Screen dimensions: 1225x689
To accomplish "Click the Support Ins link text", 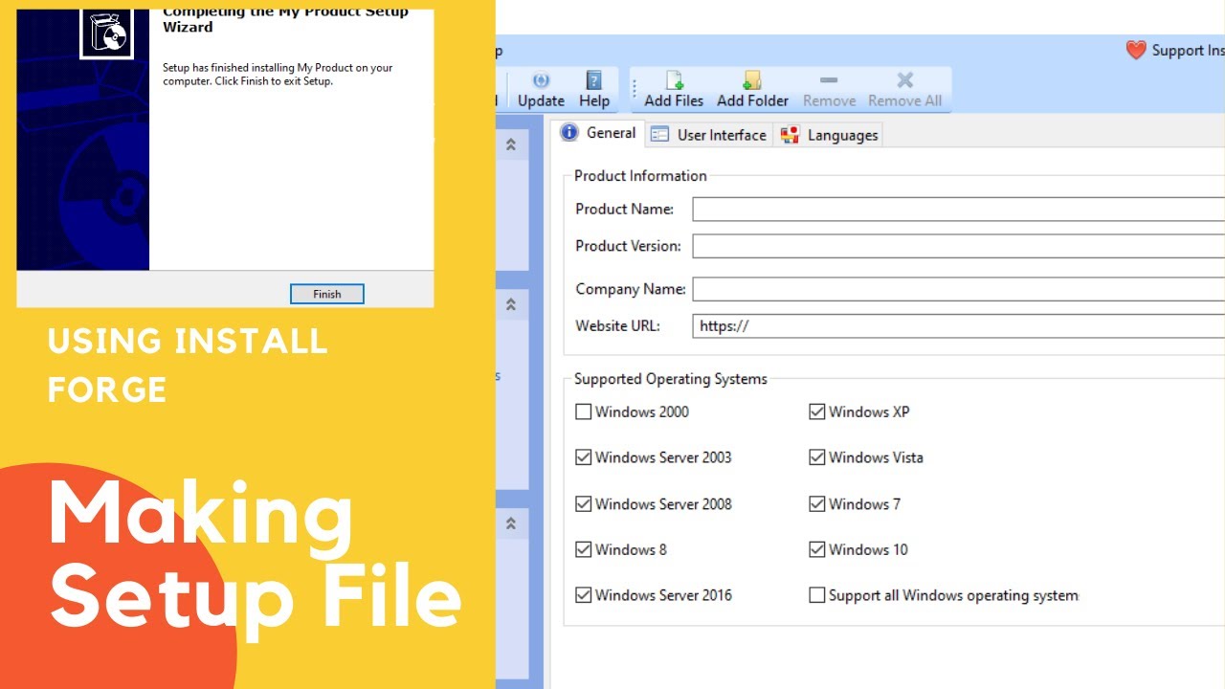I will [1188, 51].
